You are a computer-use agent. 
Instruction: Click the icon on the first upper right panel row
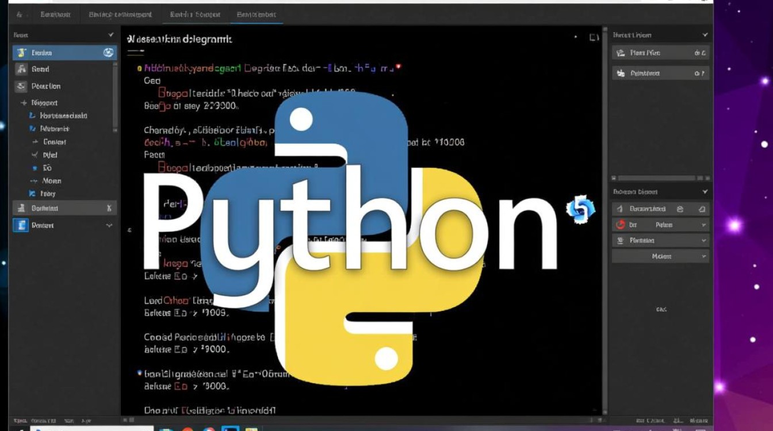[x=621, y=53]
